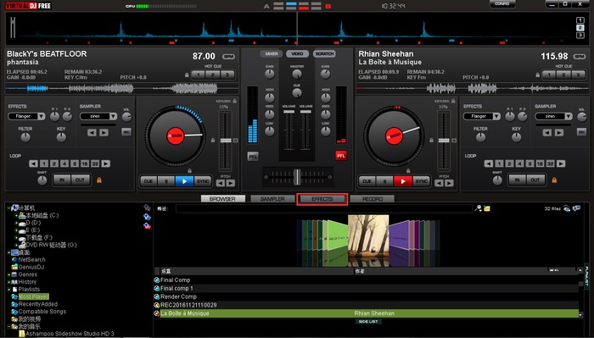Click the red play button on right deck
The width and height of the screenshot is (594, 338).
pyautogui.click(x=403, y=181)
